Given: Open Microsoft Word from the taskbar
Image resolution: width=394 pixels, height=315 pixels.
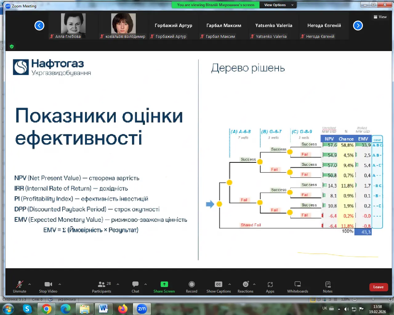Looking at the screenshot, I should point(103,308).
